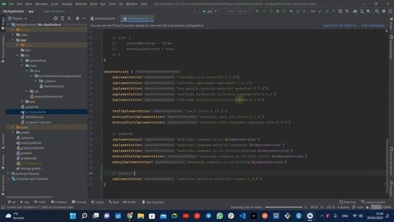Click the Project panel horizontal scrollbar
The width and height of the screenshot is (394, 222).
click(29, 197)
